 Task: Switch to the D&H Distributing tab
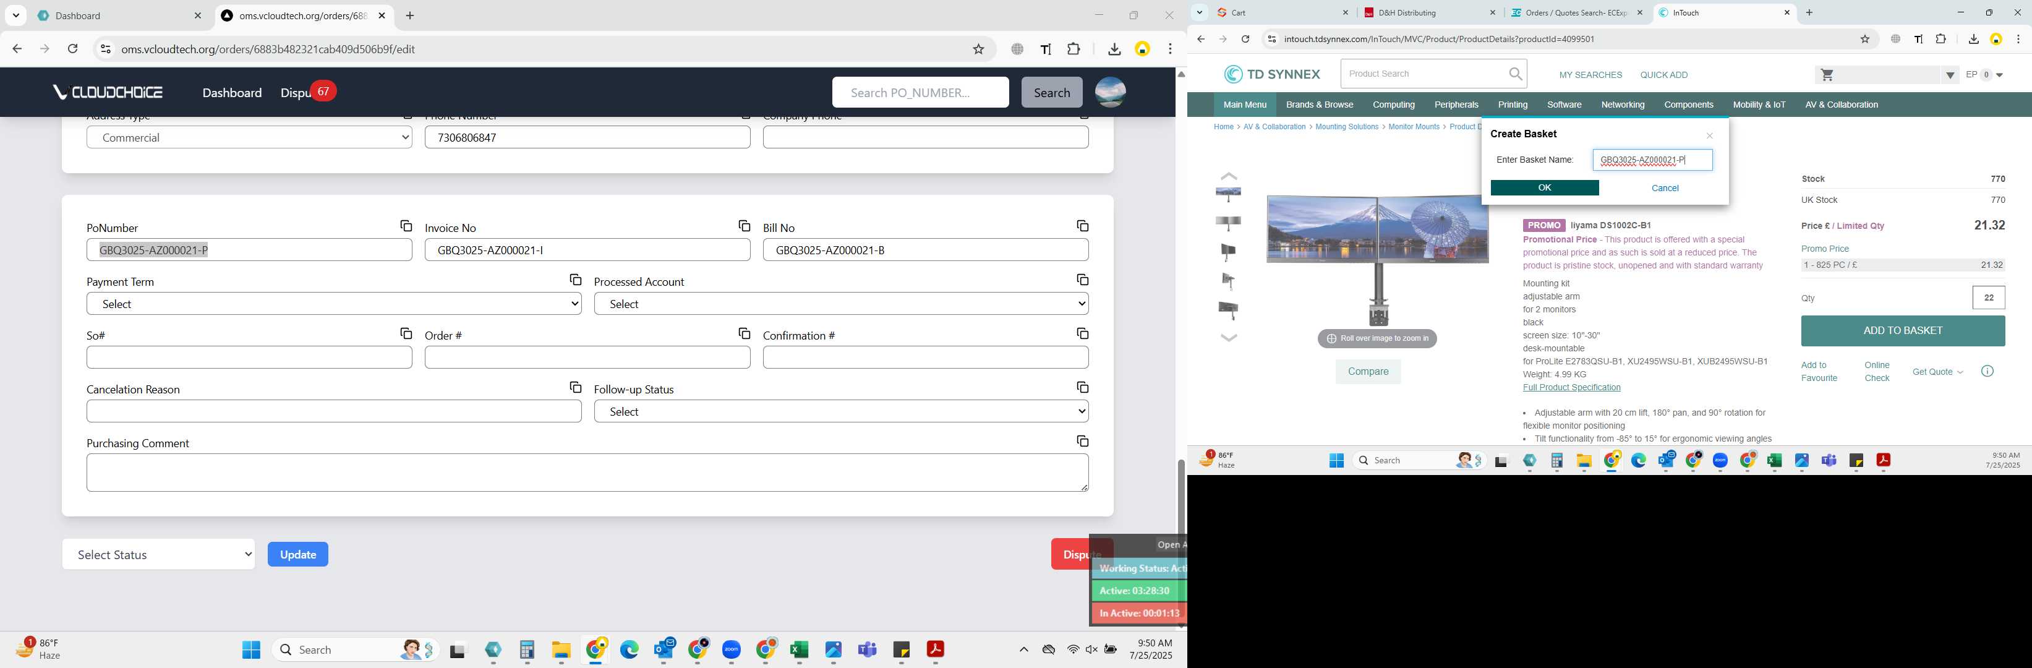click(x=1428, y=12)
